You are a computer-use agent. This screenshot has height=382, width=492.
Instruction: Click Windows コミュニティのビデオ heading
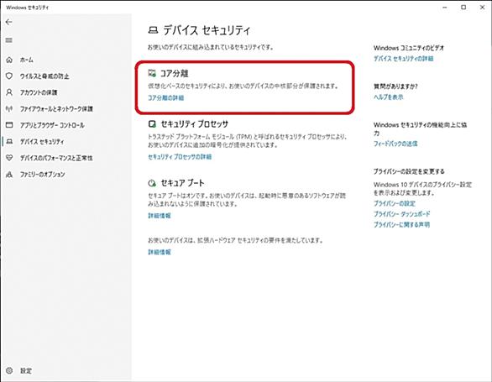point(409,48)
